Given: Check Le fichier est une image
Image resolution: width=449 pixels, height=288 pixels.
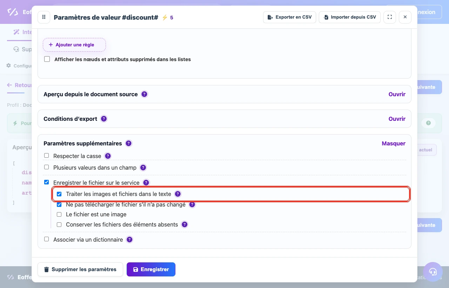Looking at the screenshot, I should [x=59, y=214].
